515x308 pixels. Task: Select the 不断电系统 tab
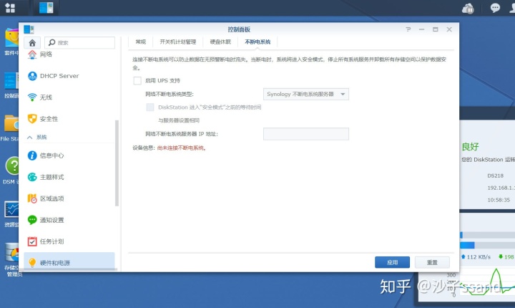pyautogui.click(x=257, y=42)
